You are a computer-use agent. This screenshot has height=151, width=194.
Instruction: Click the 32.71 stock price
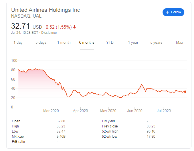coord(20,26)
